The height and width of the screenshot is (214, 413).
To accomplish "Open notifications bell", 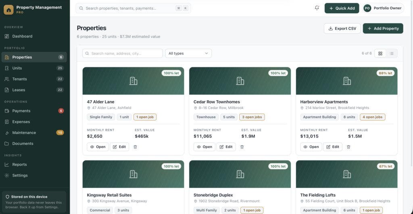I will [317, 8].
